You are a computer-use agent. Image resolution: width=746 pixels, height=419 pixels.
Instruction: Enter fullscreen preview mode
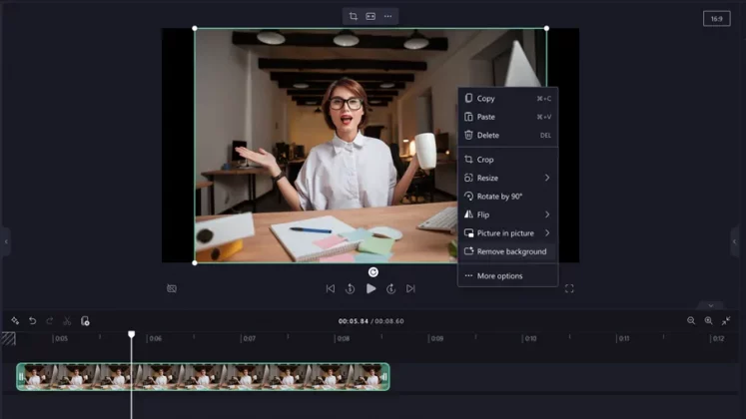(x=569, y=289)
